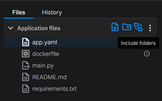
Task: Click the Include folders sync icon
Action: tap(138, 27)
